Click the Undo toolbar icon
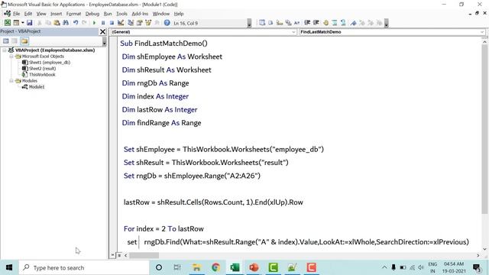Viewport: 489px width, 275px height. coord(76,23)
